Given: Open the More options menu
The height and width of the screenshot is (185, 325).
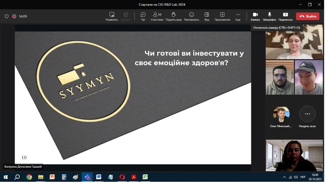Looking at the screenshot, I should coord(238,16).
